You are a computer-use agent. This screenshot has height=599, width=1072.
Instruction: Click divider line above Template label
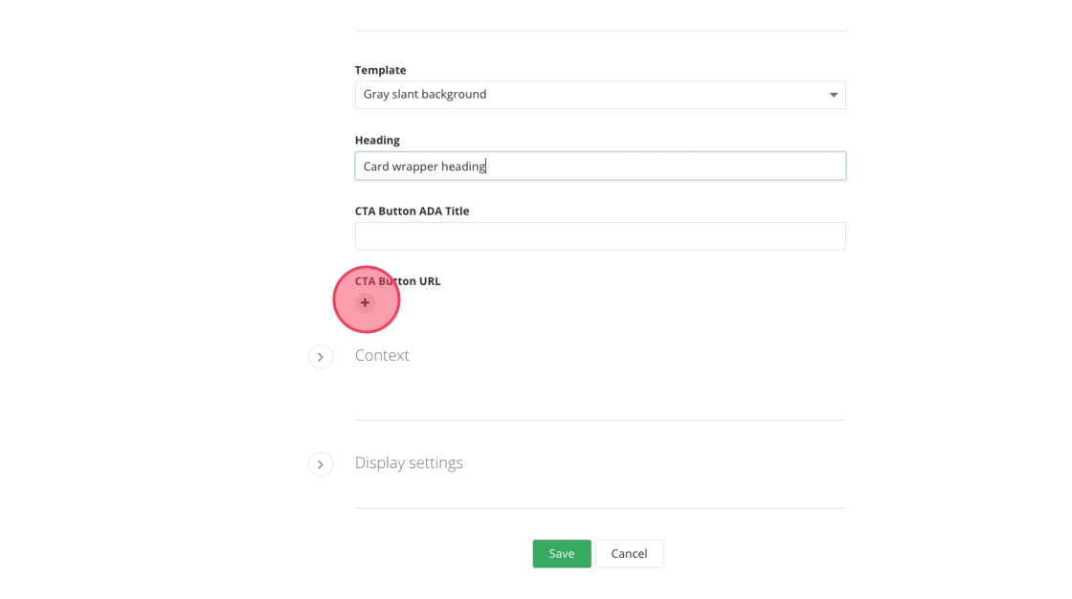point(600,31)
